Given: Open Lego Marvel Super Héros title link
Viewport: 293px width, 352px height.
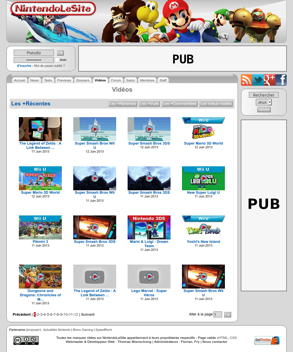Looking at the screenshot, I should click(149, 293).
